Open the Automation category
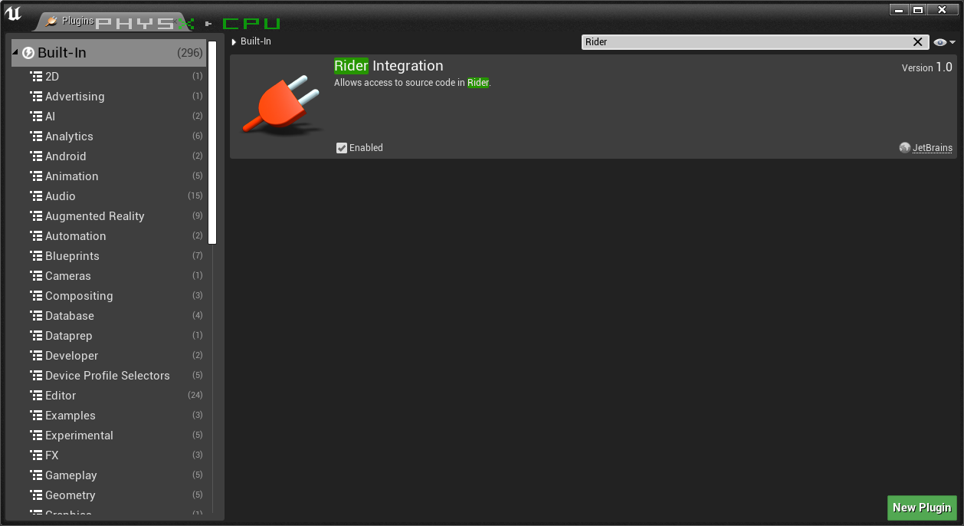The height and width of the screenshot is (526, 964). (x=76, y=236)
